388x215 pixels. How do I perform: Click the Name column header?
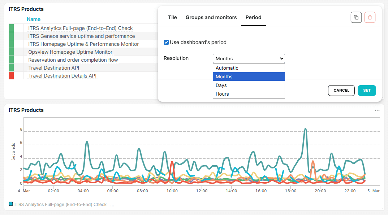coord(34,19)
